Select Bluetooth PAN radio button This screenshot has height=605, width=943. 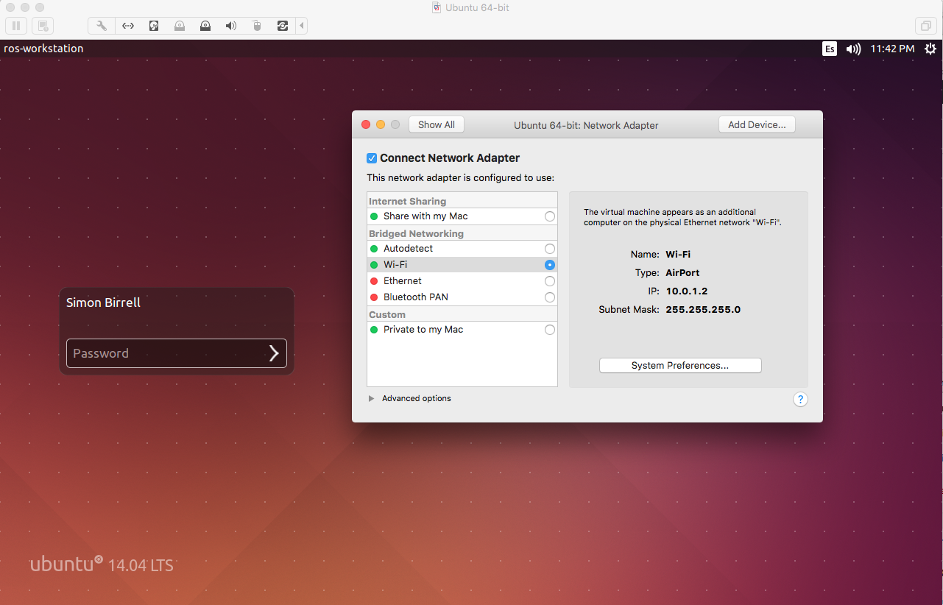click(x=550, y=297)
